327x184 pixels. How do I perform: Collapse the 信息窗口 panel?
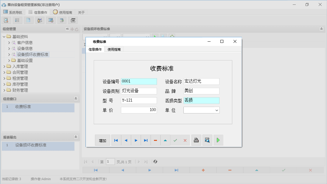click(76, 99)
